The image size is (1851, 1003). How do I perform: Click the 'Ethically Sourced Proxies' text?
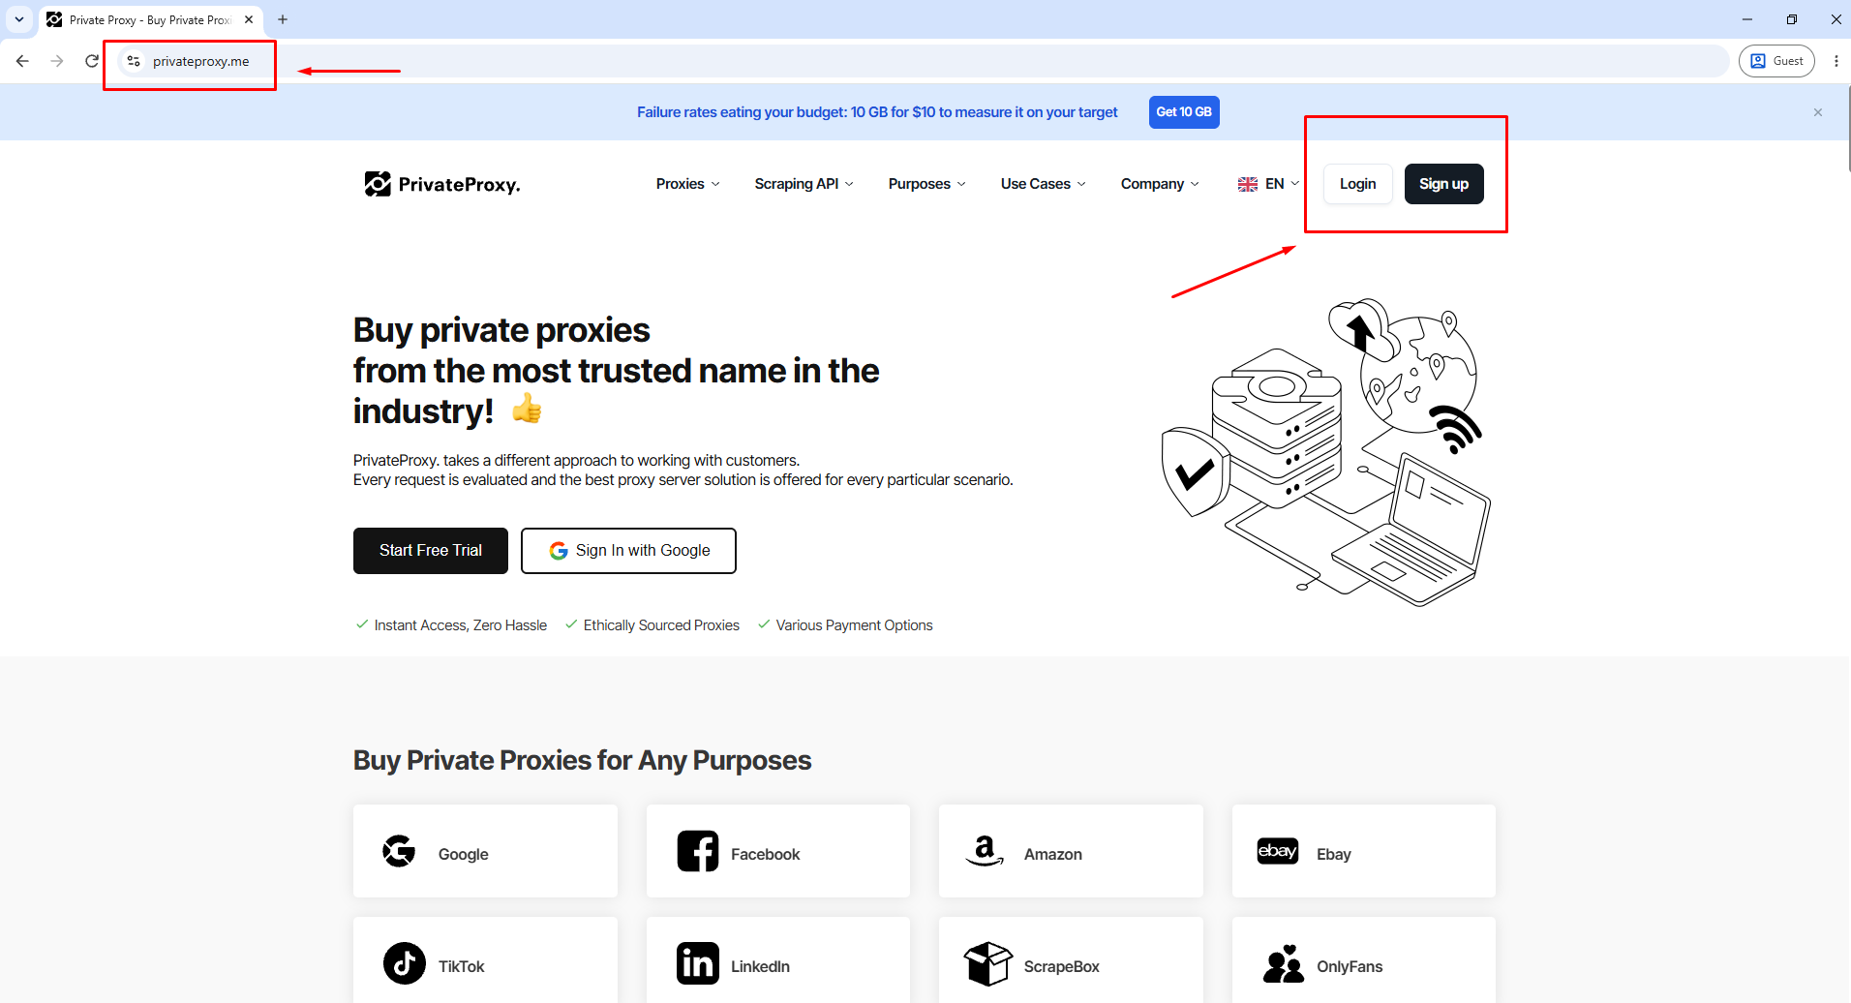661,625
